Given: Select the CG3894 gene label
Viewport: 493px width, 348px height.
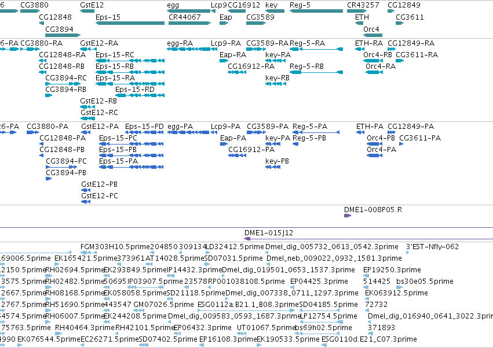Looking at the screenshot, I should 59,29.
